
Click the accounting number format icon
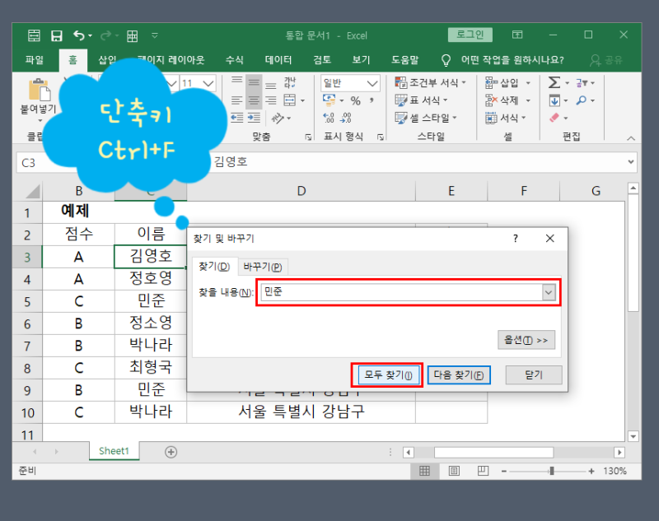(x=329, y=100)
